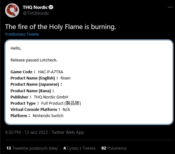Open the three-dot more options menu
The image size is (175, 154).
pyautogui.click(x=170, y=7)
